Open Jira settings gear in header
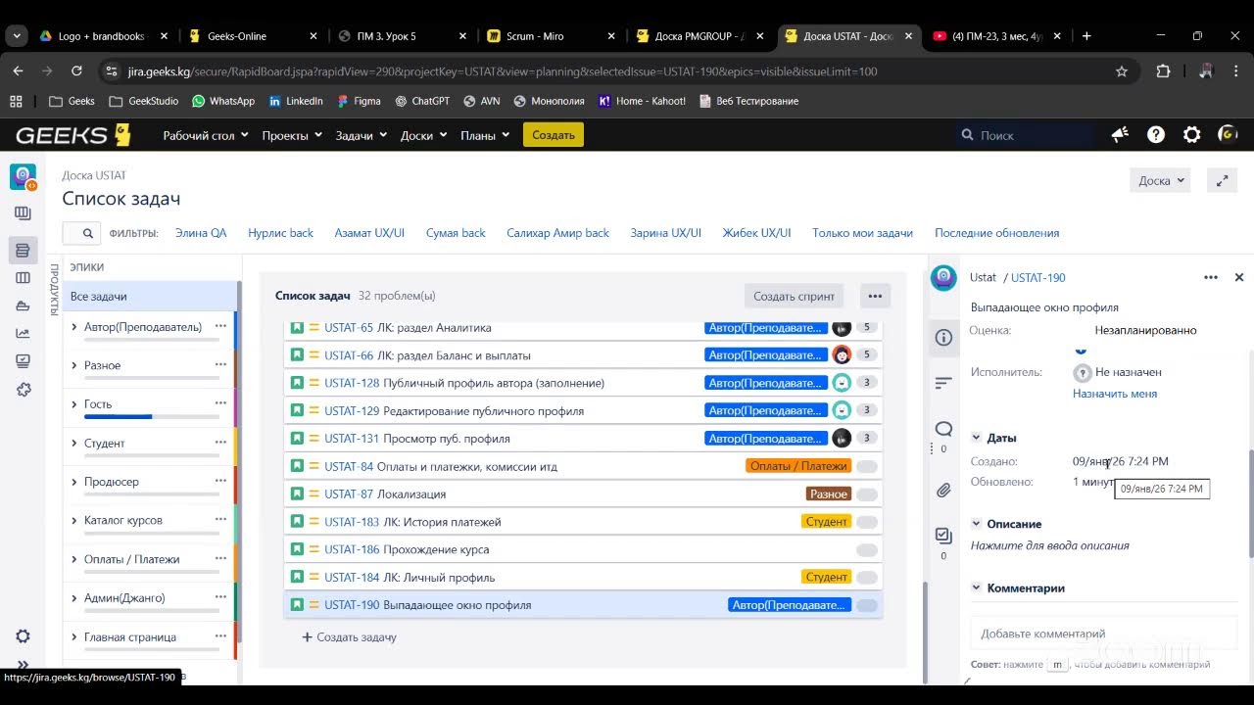Image resolution: width=1254 pixels, height=705 pixels. click(1191, 135)
